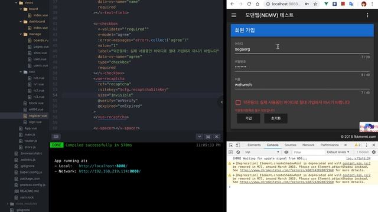
Task: Click the browser address bar
Action: pyautogui.click(x=286, y=4)
